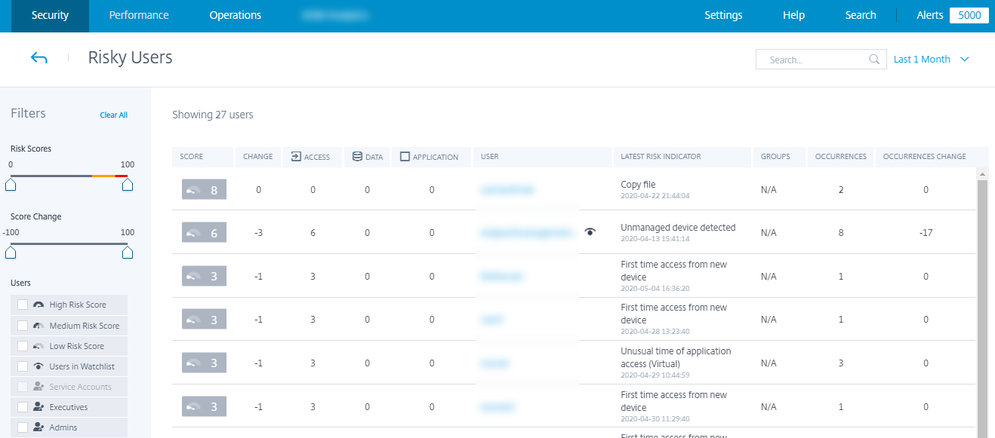Sort by the Score column header
Image resolution: width=995 pixels, height=438 pixels.
192,157
